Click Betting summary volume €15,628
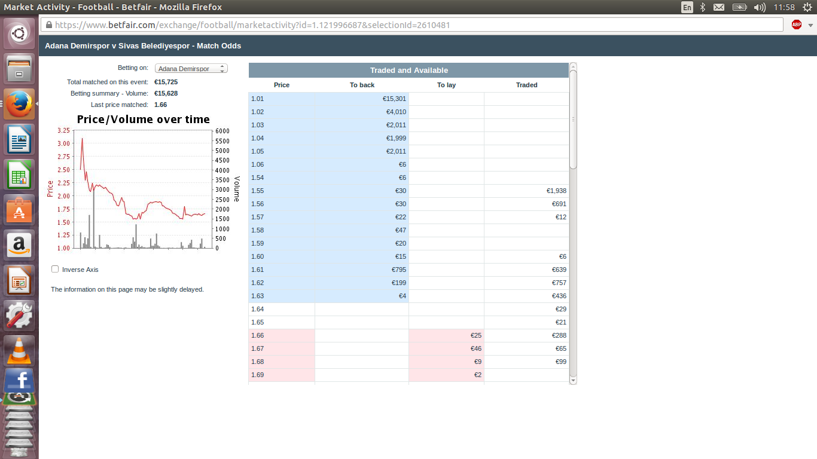Screen dimensions: 817x459 tap(166, 93)
